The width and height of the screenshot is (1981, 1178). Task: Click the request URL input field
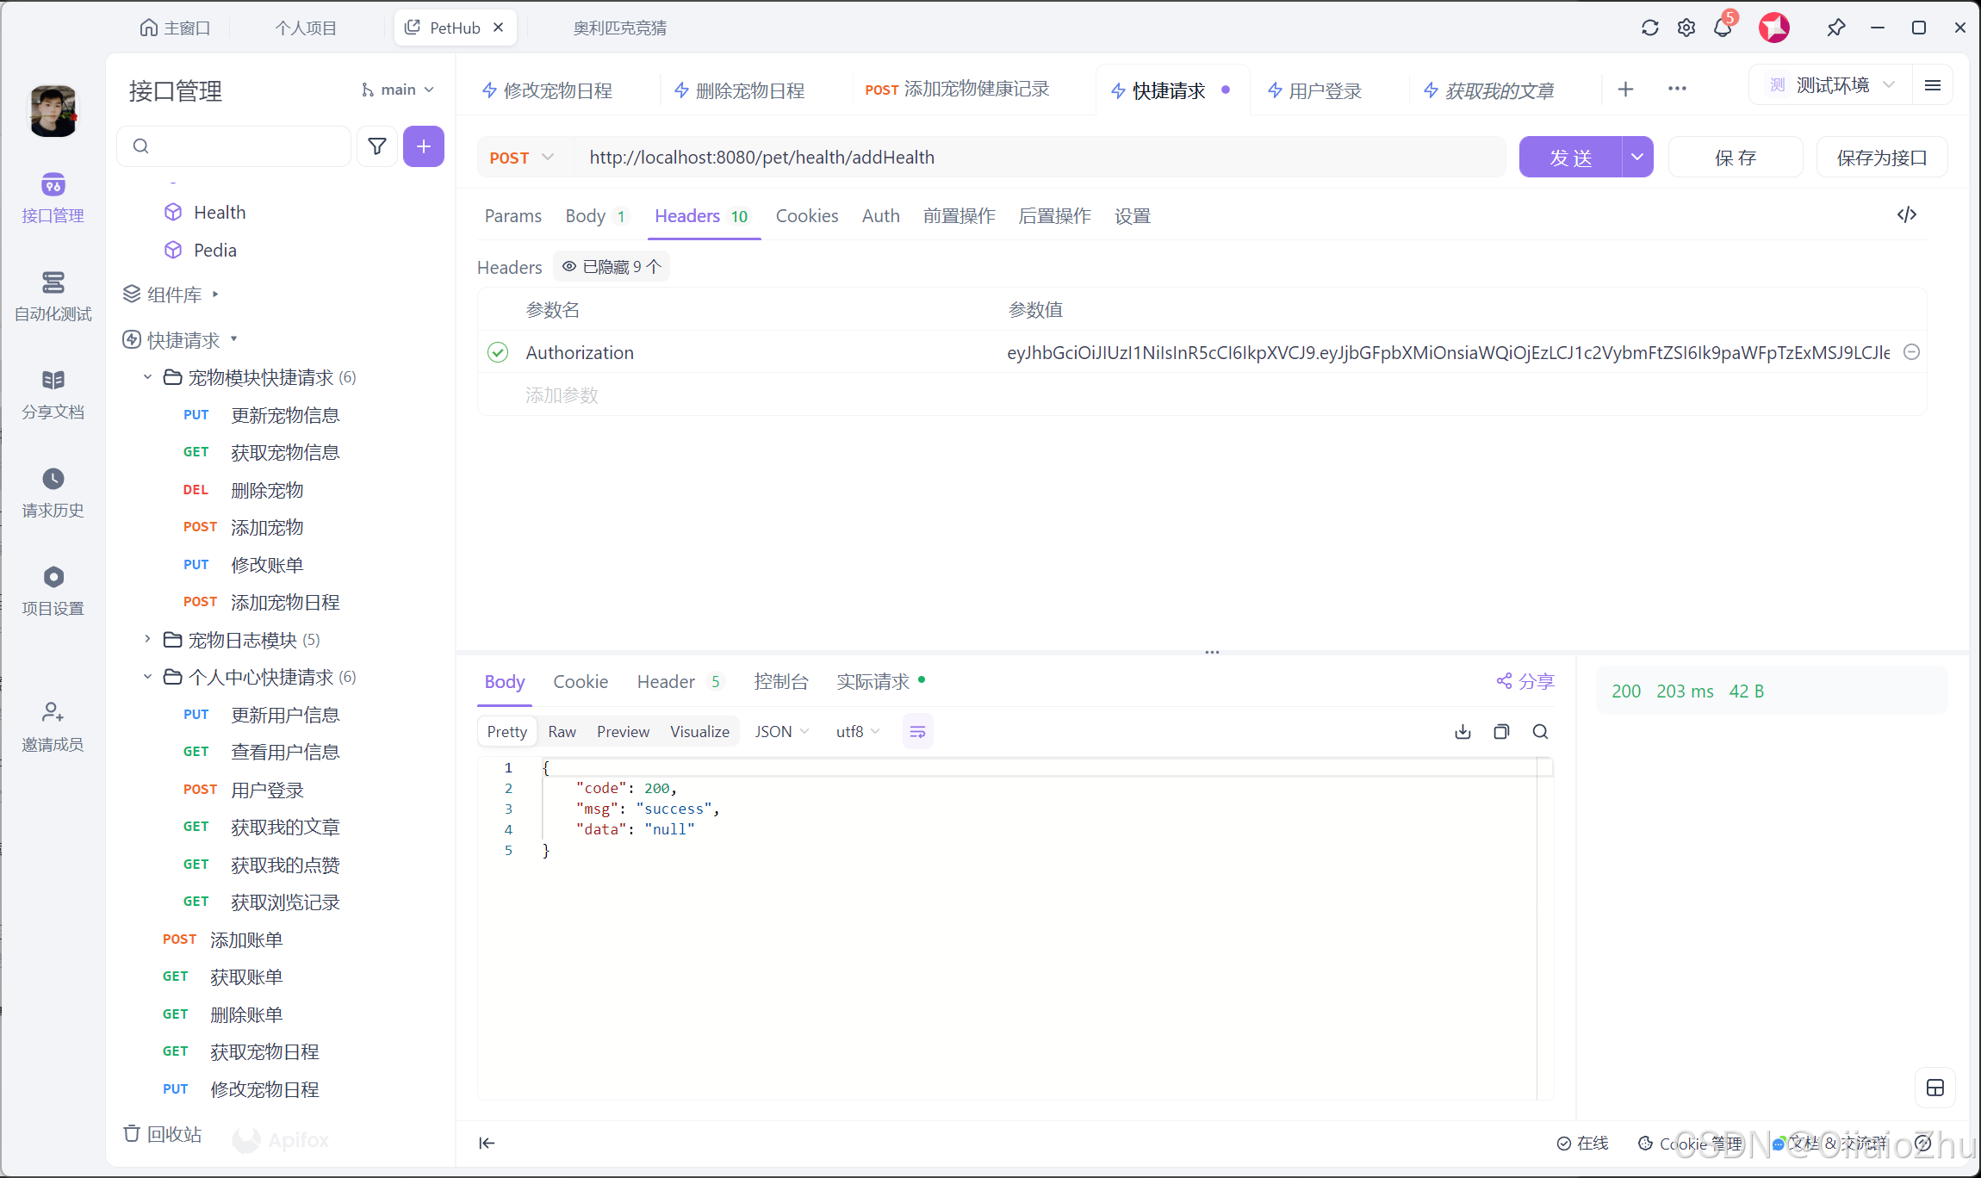pyautogui.click(x=1034, y=157)
